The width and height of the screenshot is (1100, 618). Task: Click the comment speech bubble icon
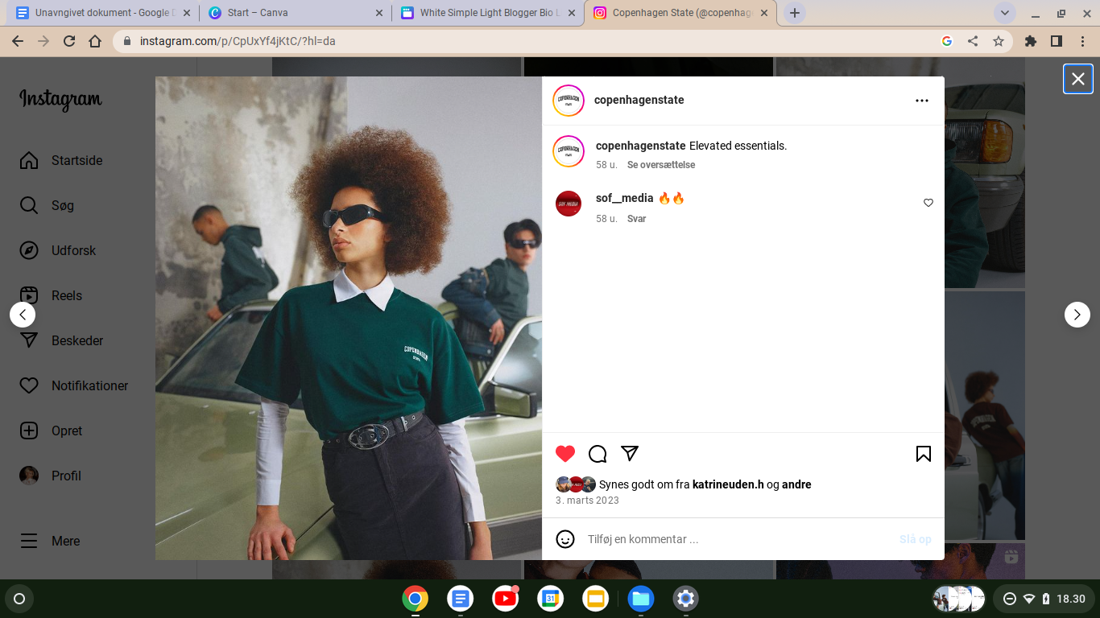coord(598,454)
